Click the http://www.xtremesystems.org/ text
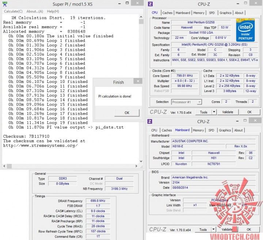 40,146
